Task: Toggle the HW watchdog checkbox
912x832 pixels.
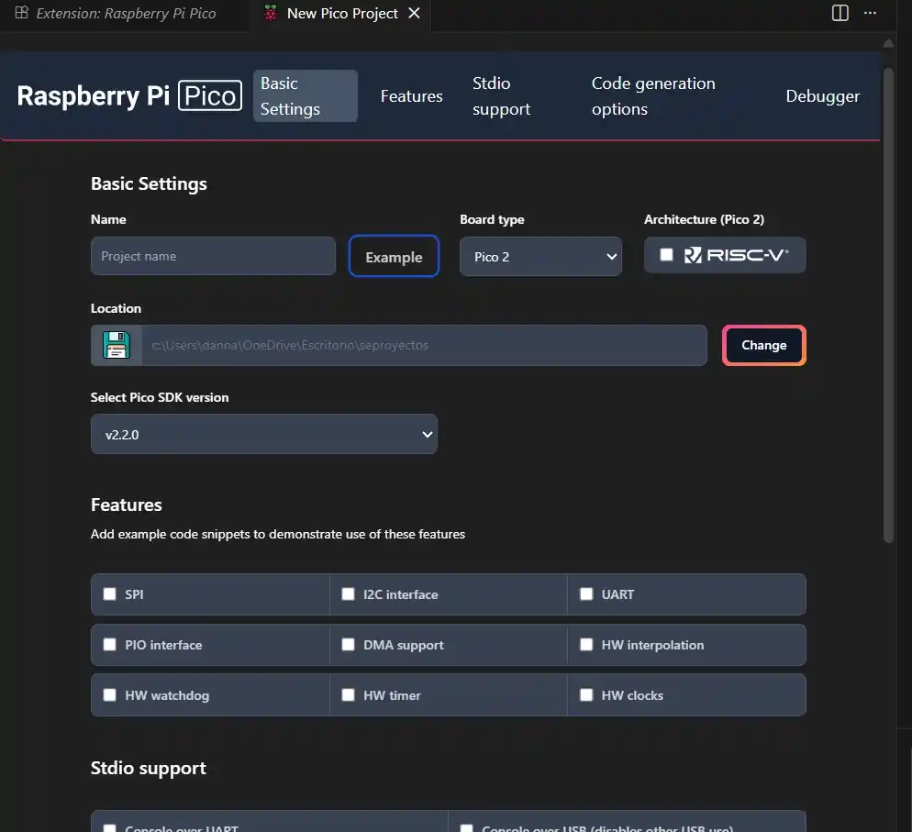Action: coord(110,695)
